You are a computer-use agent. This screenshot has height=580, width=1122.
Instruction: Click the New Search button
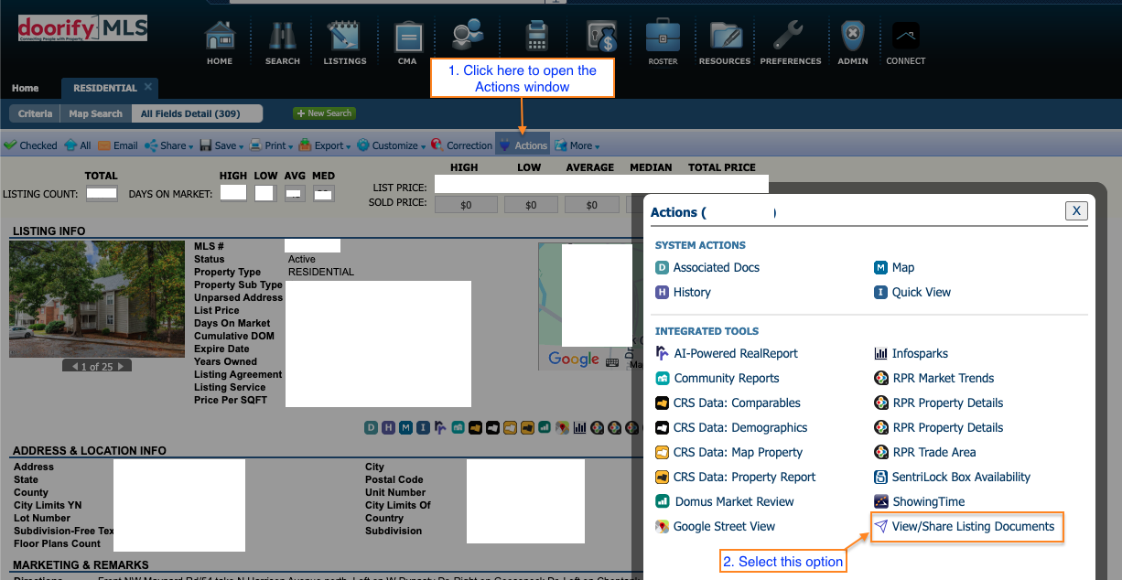tap(325, 113)
